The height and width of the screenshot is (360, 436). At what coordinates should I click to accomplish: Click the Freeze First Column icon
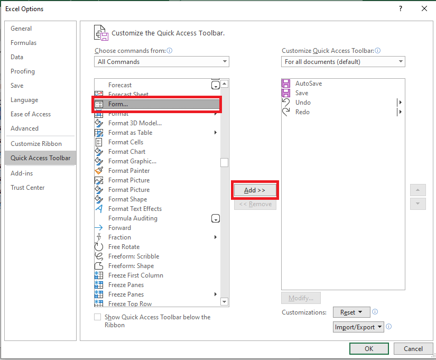[99, 275]
